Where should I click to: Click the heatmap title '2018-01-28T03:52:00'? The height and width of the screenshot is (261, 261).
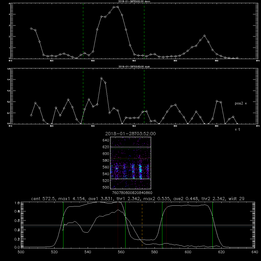(x=130, y=134)
